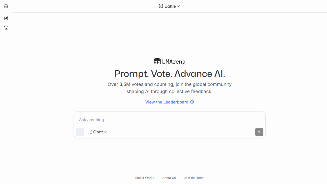Viewport: 327px width, 184px height.
Task: Focus the Ask anything text field
Action: [x=169, y=120]
